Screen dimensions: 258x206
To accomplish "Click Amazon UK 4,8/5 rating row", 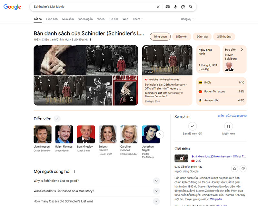I will (x=221, y=100).
